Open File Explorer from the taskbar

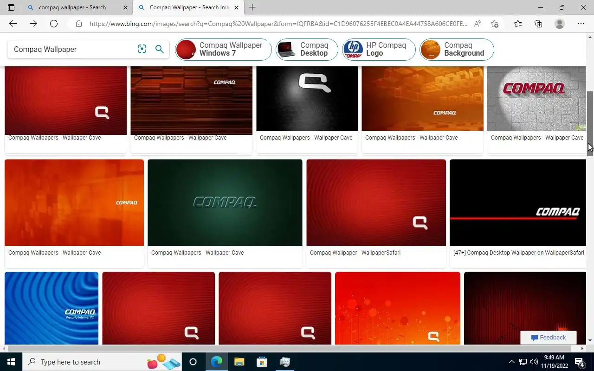click(x=239, y=362)
